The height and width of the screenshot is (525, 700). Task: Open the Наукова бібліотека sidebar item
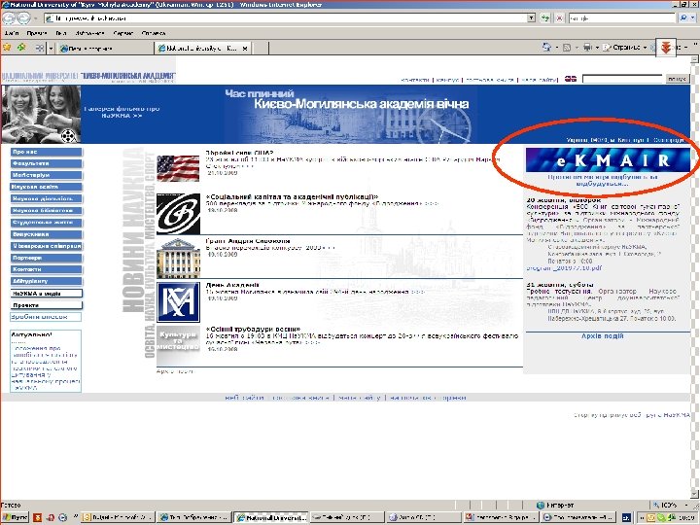pyautogui.click(x=47, y=210)
